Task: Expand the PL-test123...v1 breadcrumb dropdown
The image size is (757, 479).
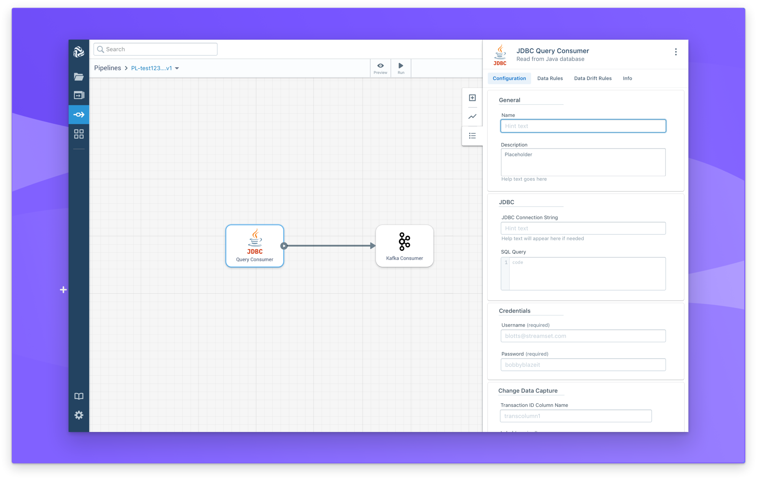Action: (177, 68)
